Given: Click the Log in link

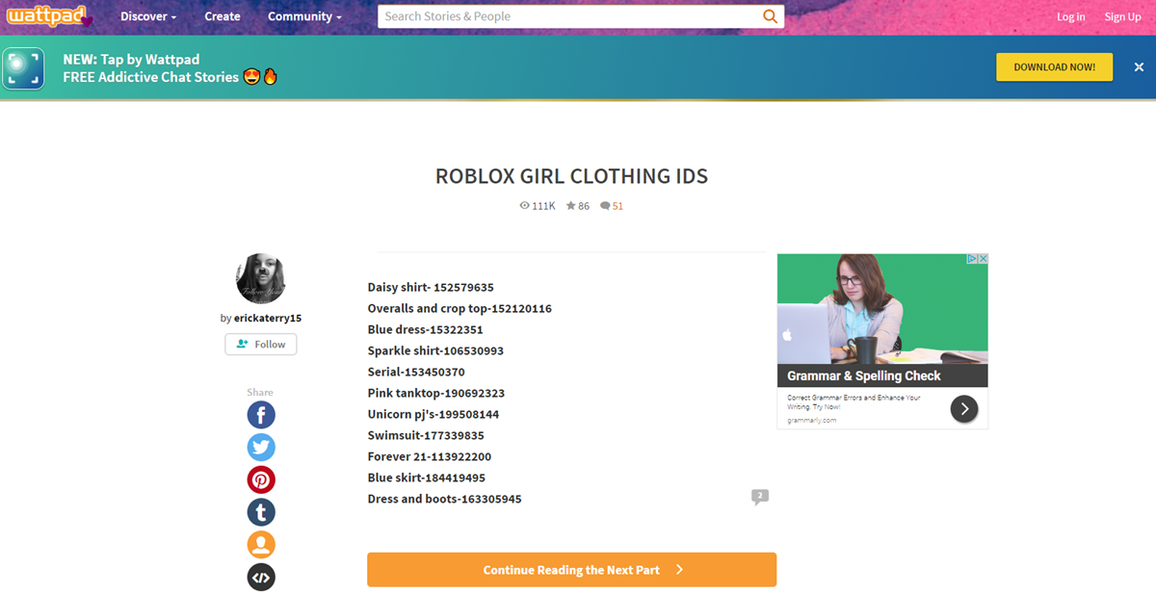Looking at the screenshot, I should coord(1071,16).
